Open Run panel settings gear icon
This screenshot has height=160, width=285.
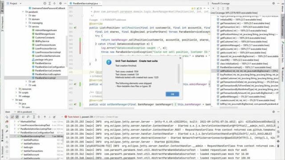tap(273, 112)
